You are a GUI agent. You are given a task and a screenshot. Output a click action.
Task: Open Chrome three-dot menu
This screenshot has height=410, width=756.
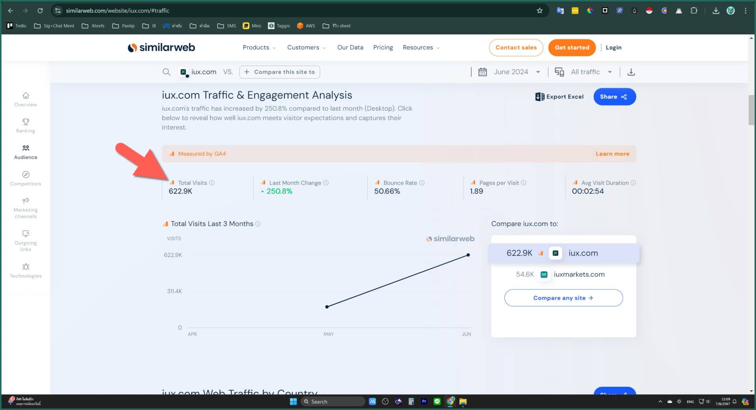[745, 11]
